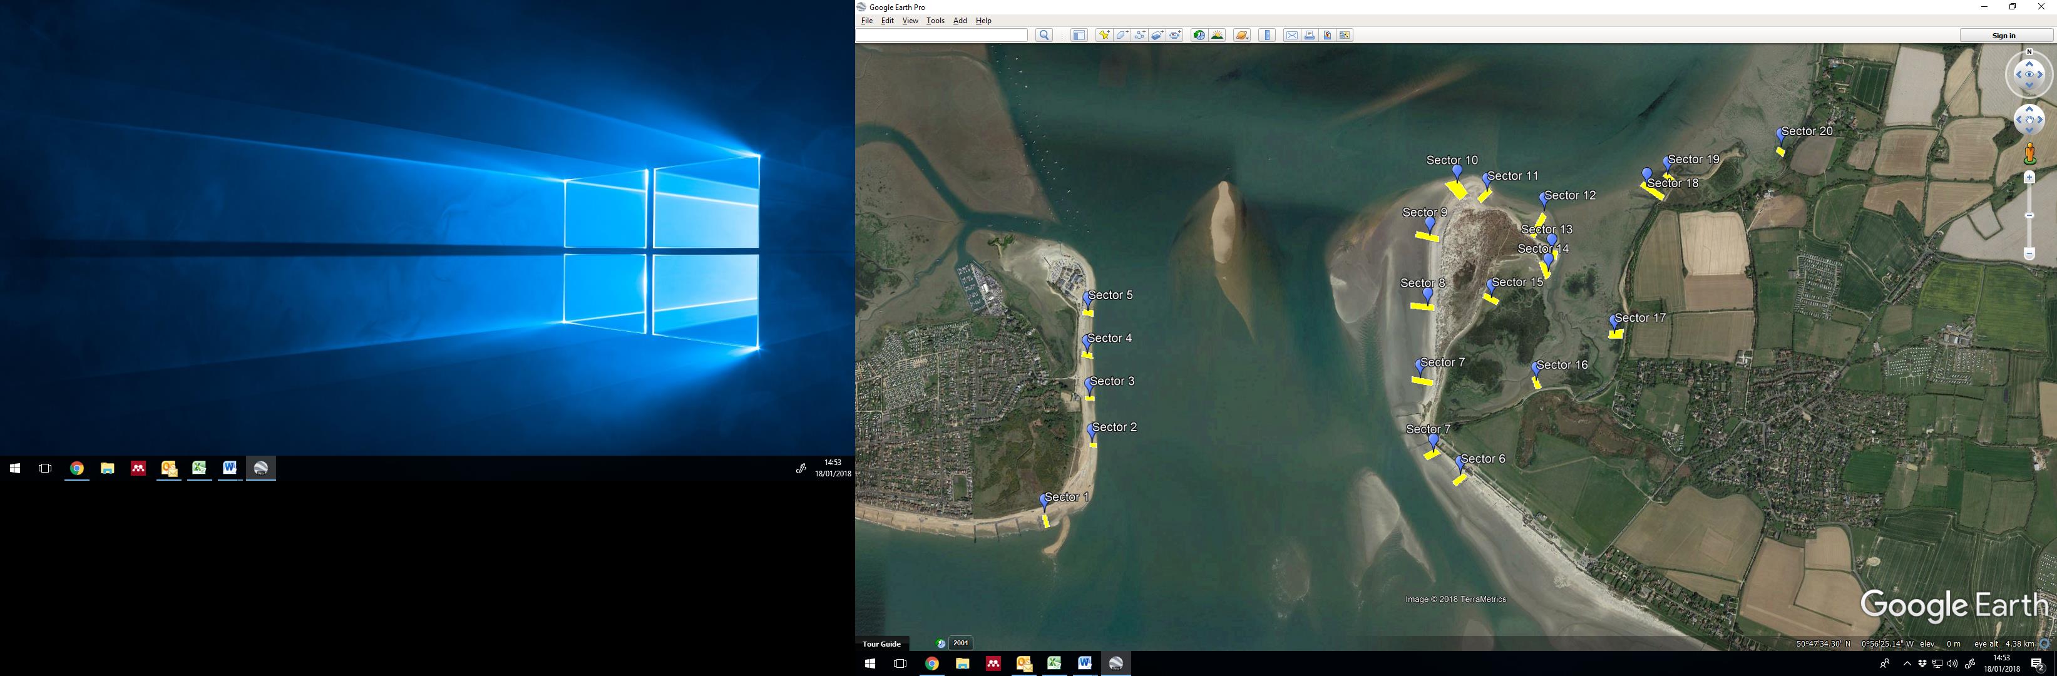Click the search input field
2057x676 pixels.
[942, 35]
